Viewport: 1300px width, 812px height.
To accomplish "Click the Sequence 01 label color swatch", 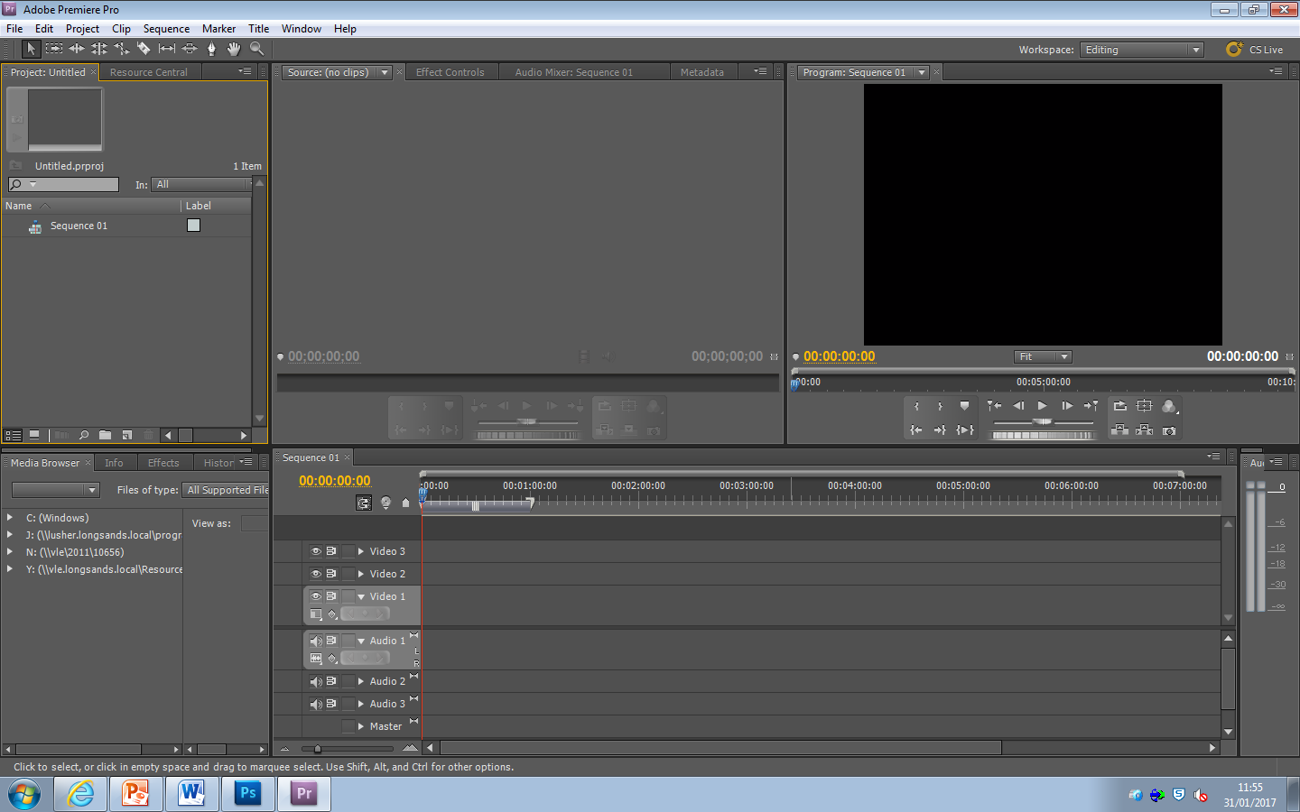I will (193, 226).
